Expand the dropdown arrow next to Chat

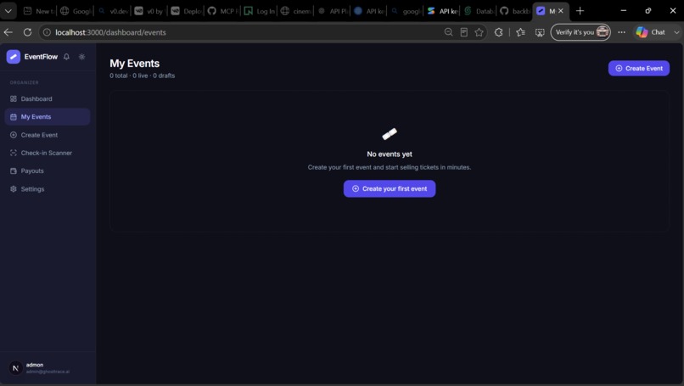click(x=676, y=32)
